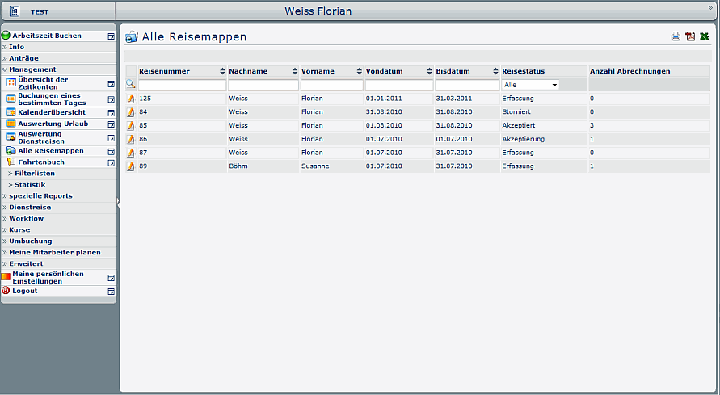Click the search magnifier icon in filter row
Image resolution: width=720 pixels, height=395 pixels.
pos(131,85)
